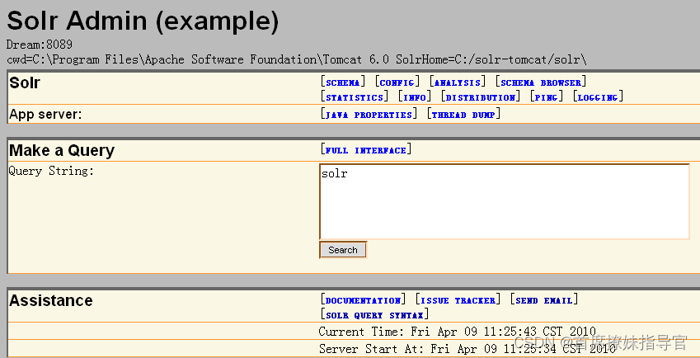Click the Assistance section heading
The image size is (700, 358).
click(x=51, y=300)
